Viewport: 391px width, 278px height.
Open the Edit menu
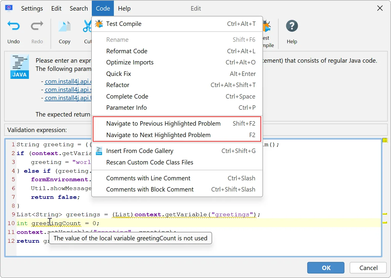(x=56, y=8)
